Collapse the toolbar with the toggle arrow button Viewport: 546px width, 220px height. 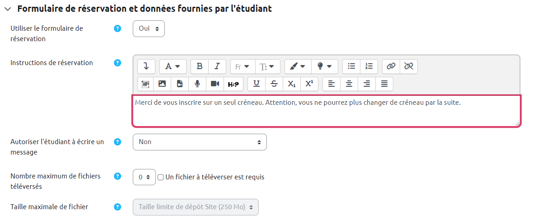coord(146,66)
